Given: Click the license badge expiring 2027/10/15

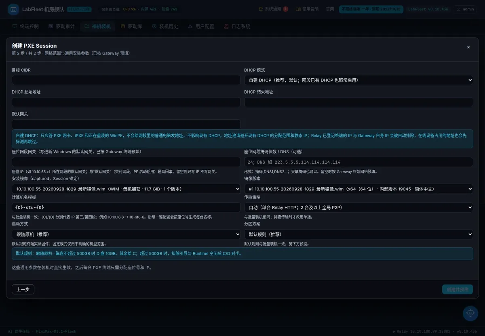Looking at the screenshot, I should [x=371, y=9].
